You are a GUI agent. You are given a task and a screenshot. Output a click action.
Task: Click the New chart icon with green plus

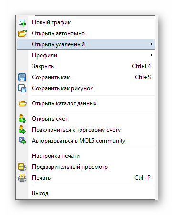[22, 22]
